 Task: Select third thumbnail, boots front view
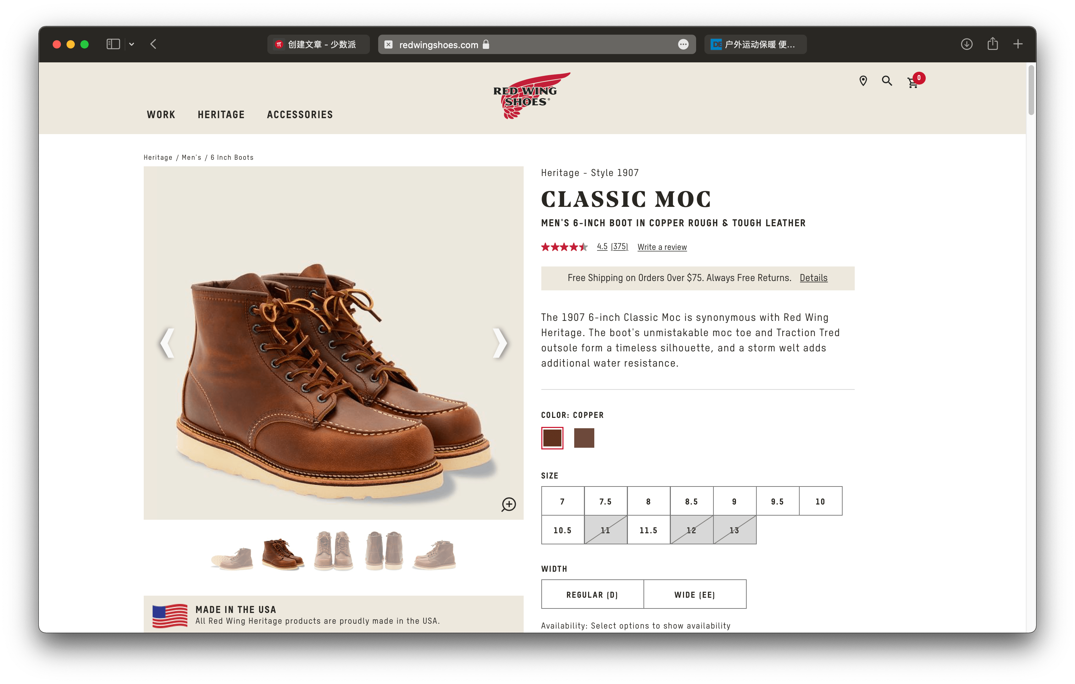[334, 550]
